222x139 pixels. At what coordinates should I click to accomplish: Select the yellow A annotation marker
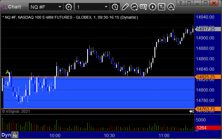[x=7, y=72]
